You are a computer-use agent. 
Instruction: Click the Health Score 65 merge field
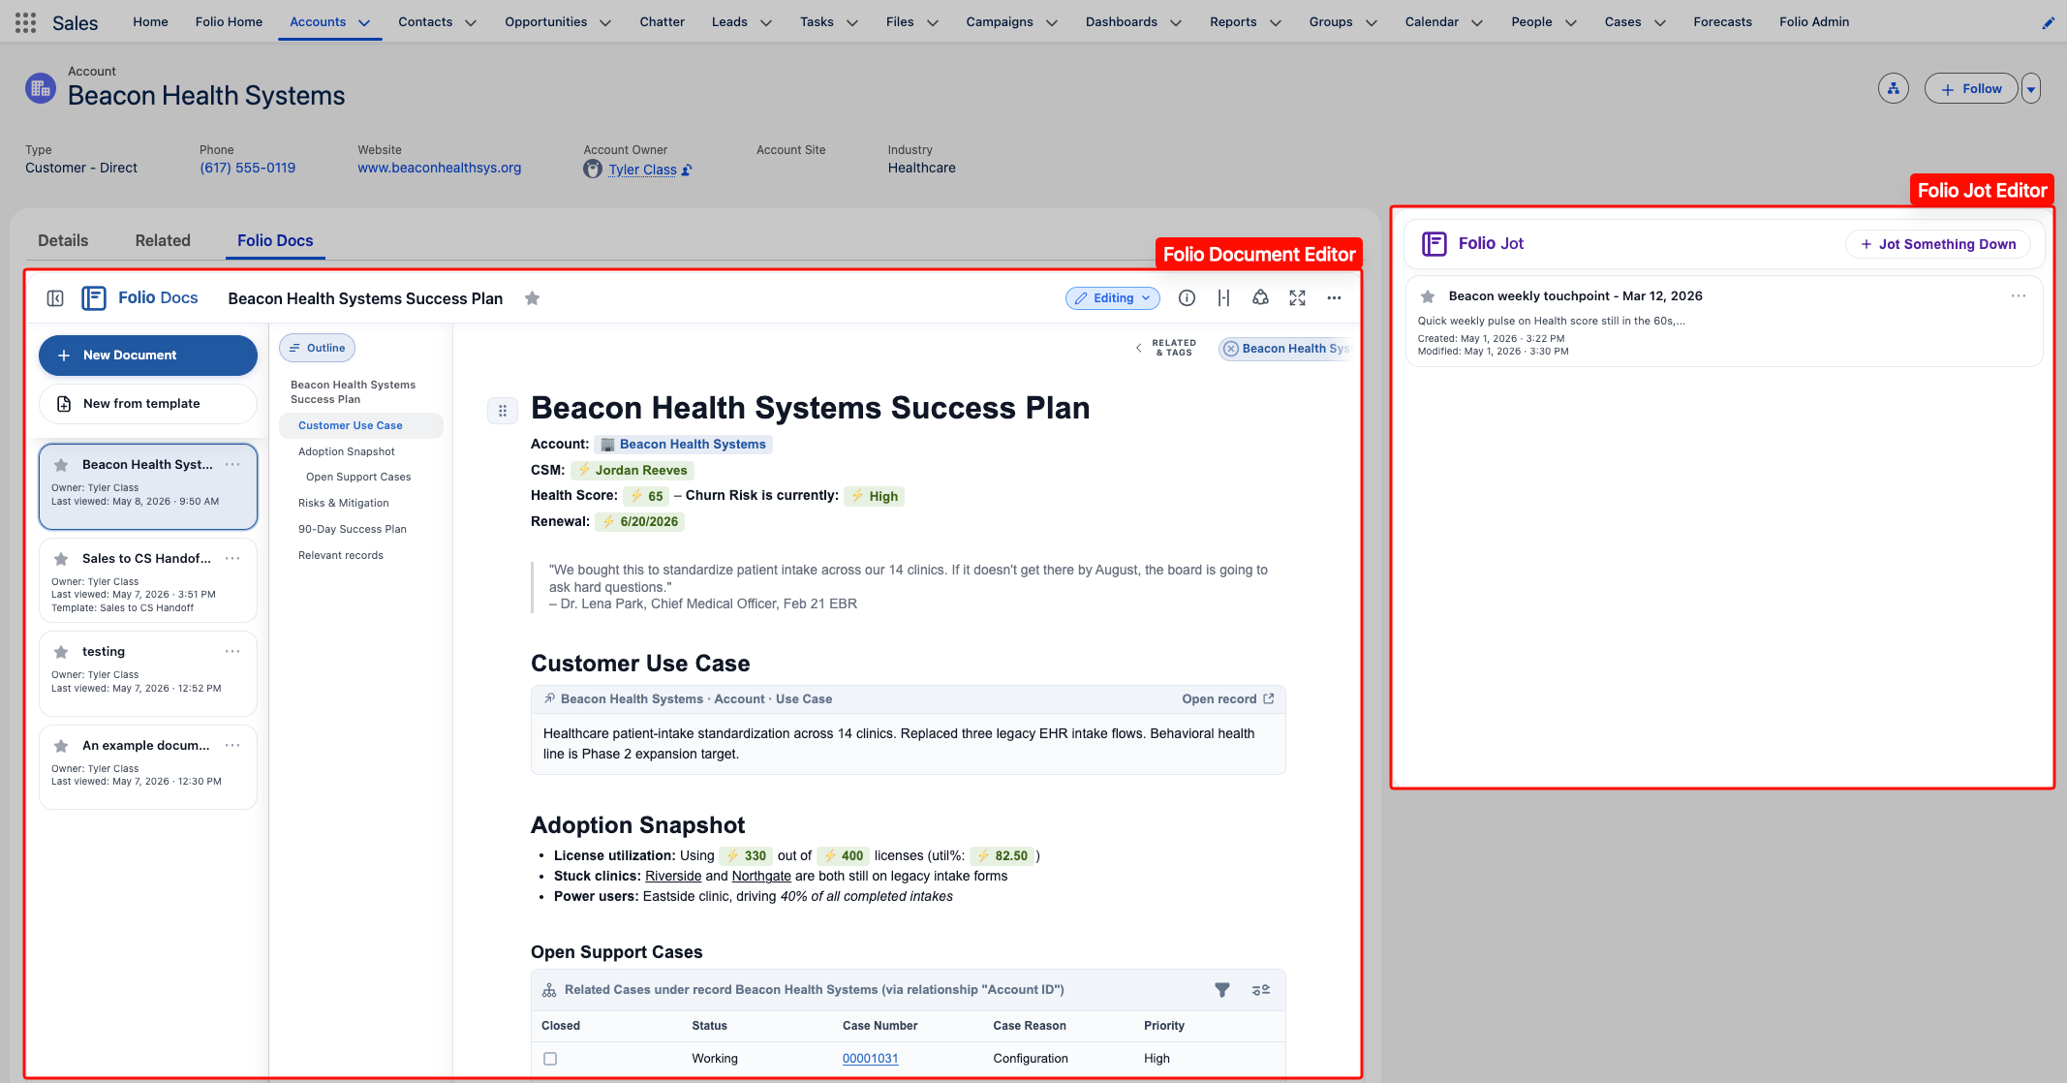pyautogui.click(x=647, y=496)
